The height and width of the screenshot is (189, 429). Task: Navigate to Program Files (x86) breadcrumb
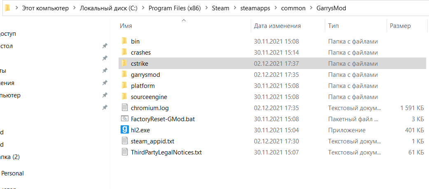pos(175,8)
